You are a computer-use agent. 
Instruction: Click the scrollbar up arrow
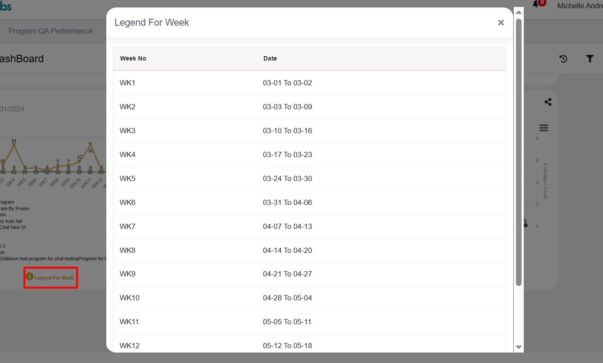pyautogui.click(x=519, y=12)
